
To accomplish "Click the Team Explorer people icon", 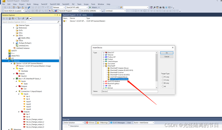I will tap(163, 7).
